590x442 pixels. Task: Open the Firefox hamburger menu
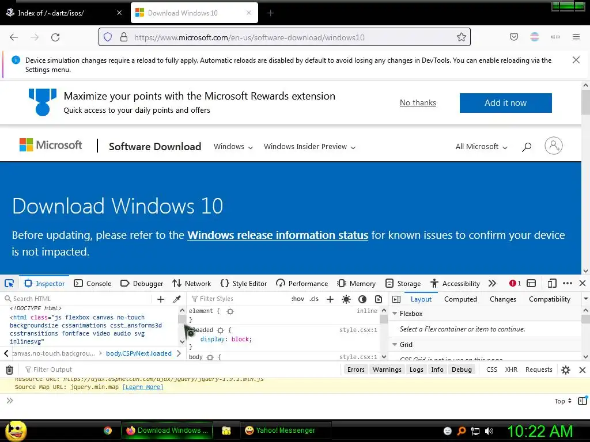pyautogui.click(x=576, y=37)
